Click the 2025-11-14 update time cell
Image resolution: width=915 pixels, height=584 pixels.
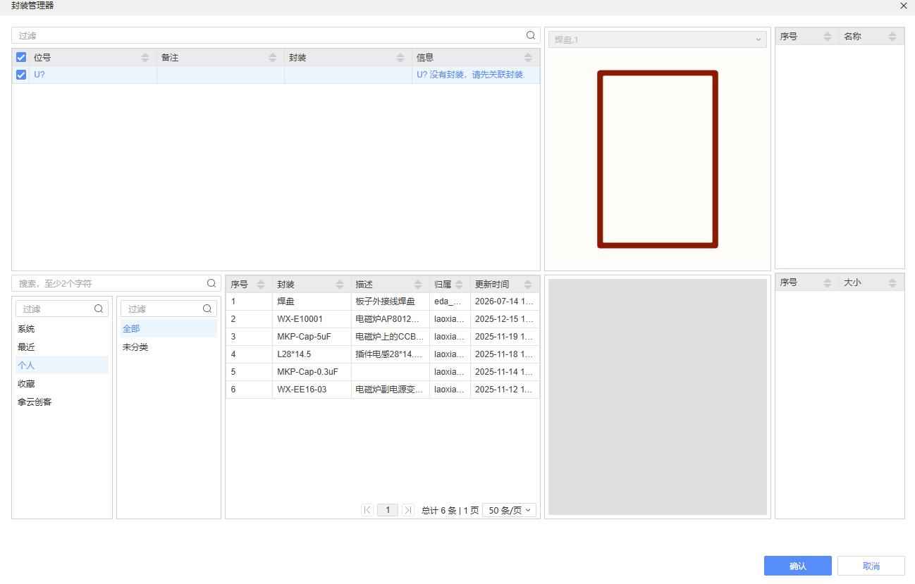pyautogui.click(x=505, y=372)
